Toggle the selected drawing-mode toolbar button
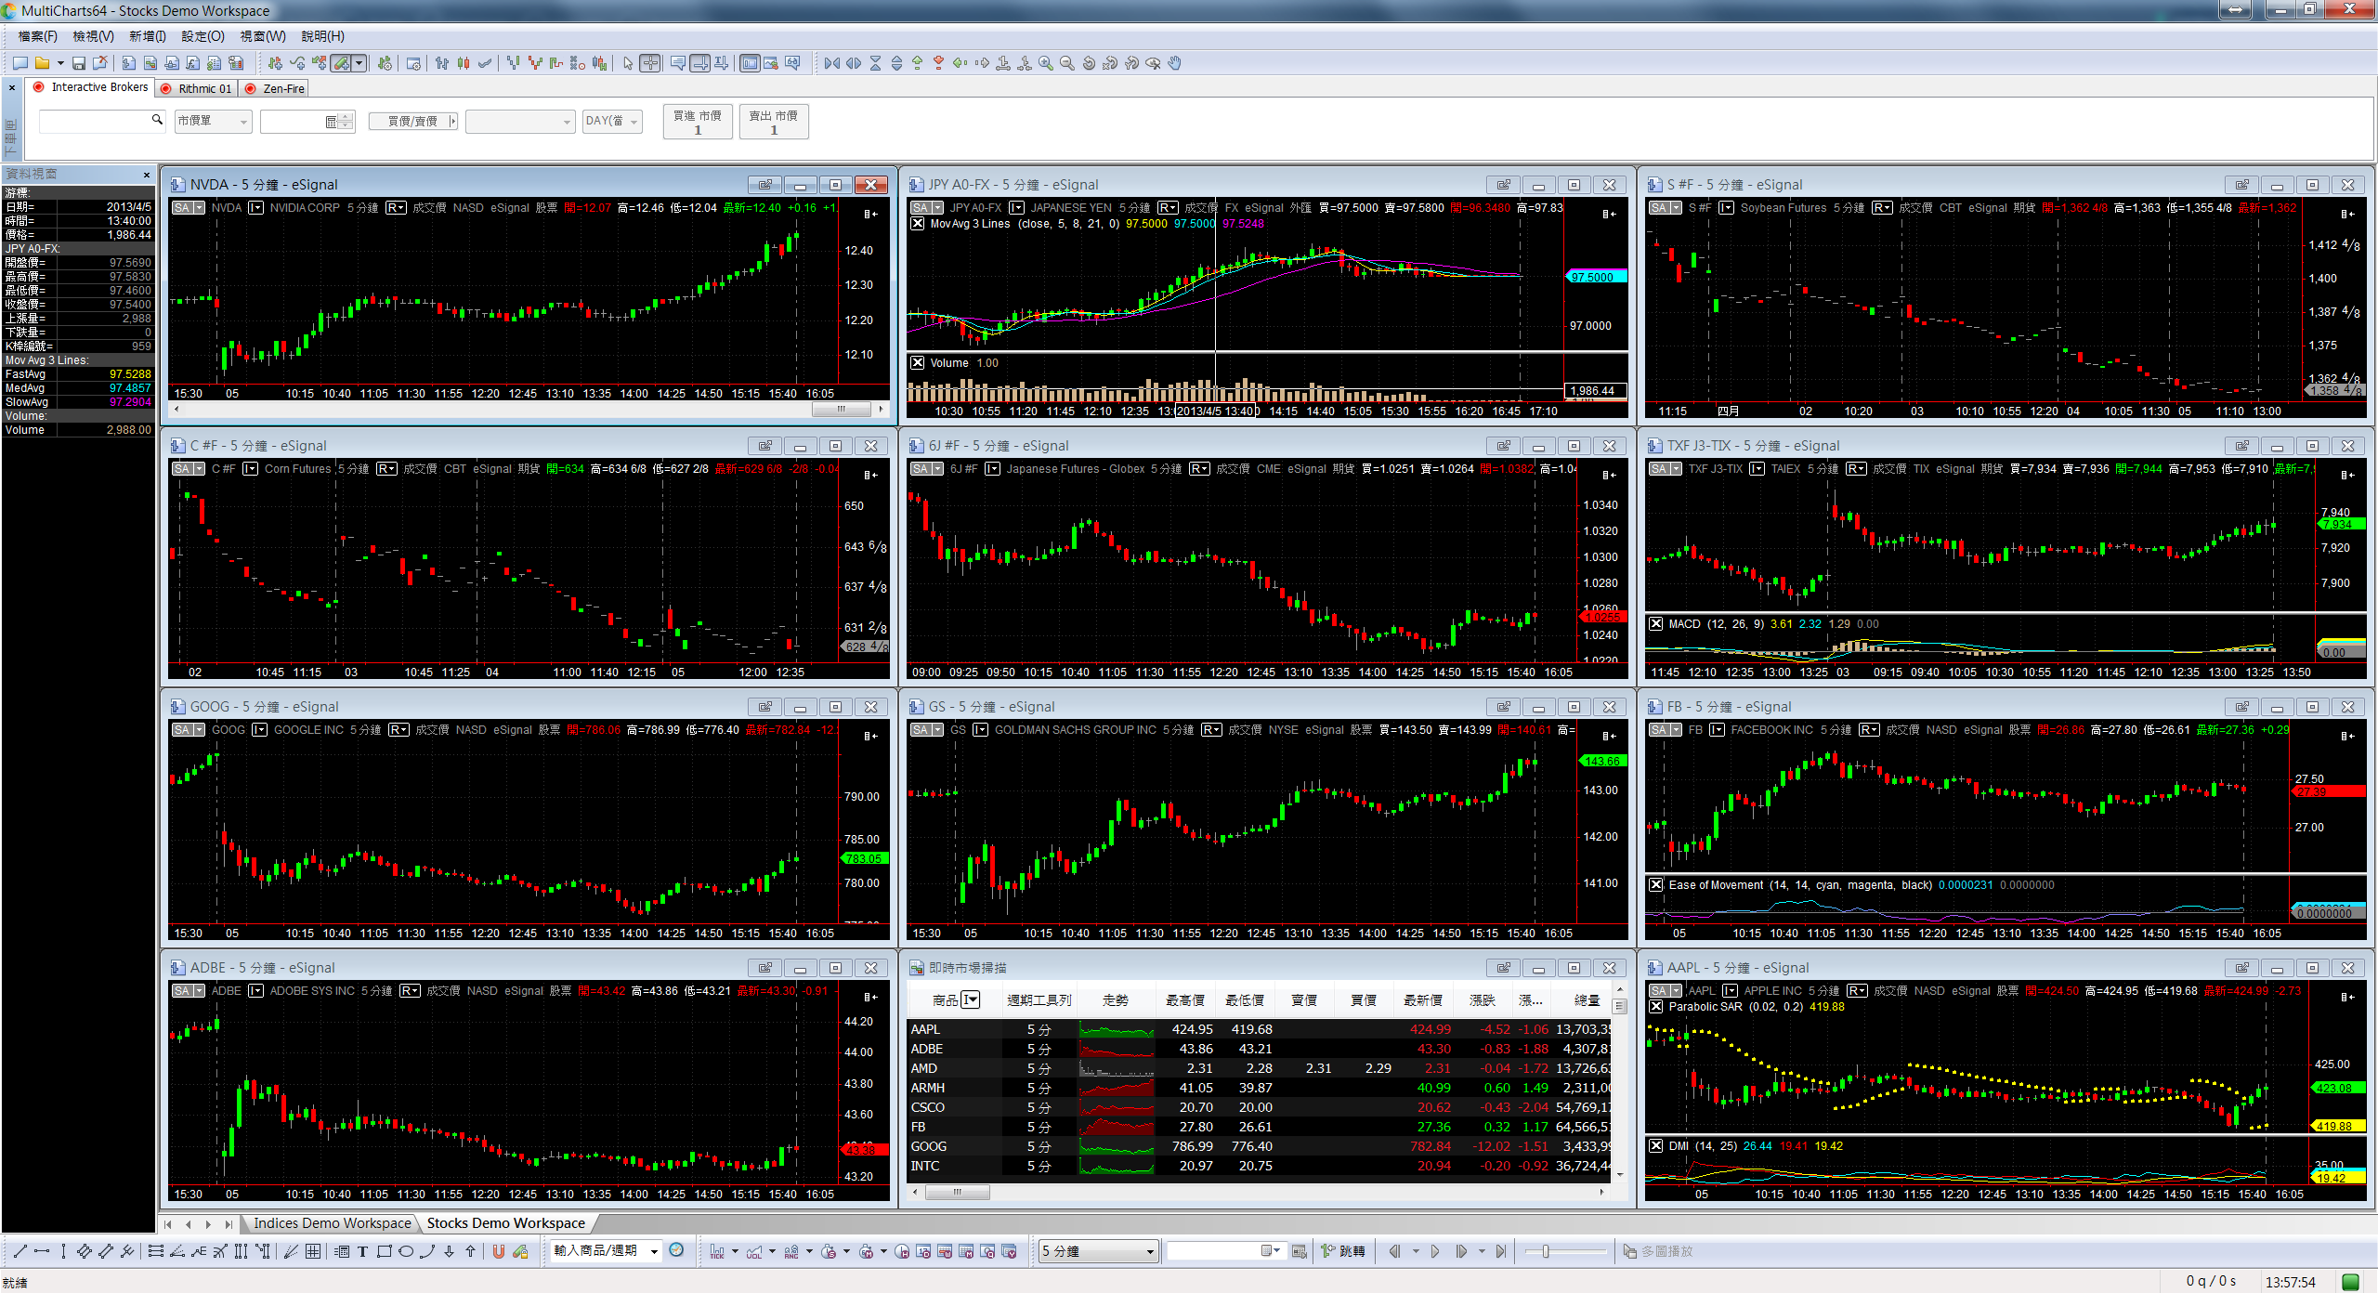This screenshot has height=1293, width=2378. click(x=342, y=63)
